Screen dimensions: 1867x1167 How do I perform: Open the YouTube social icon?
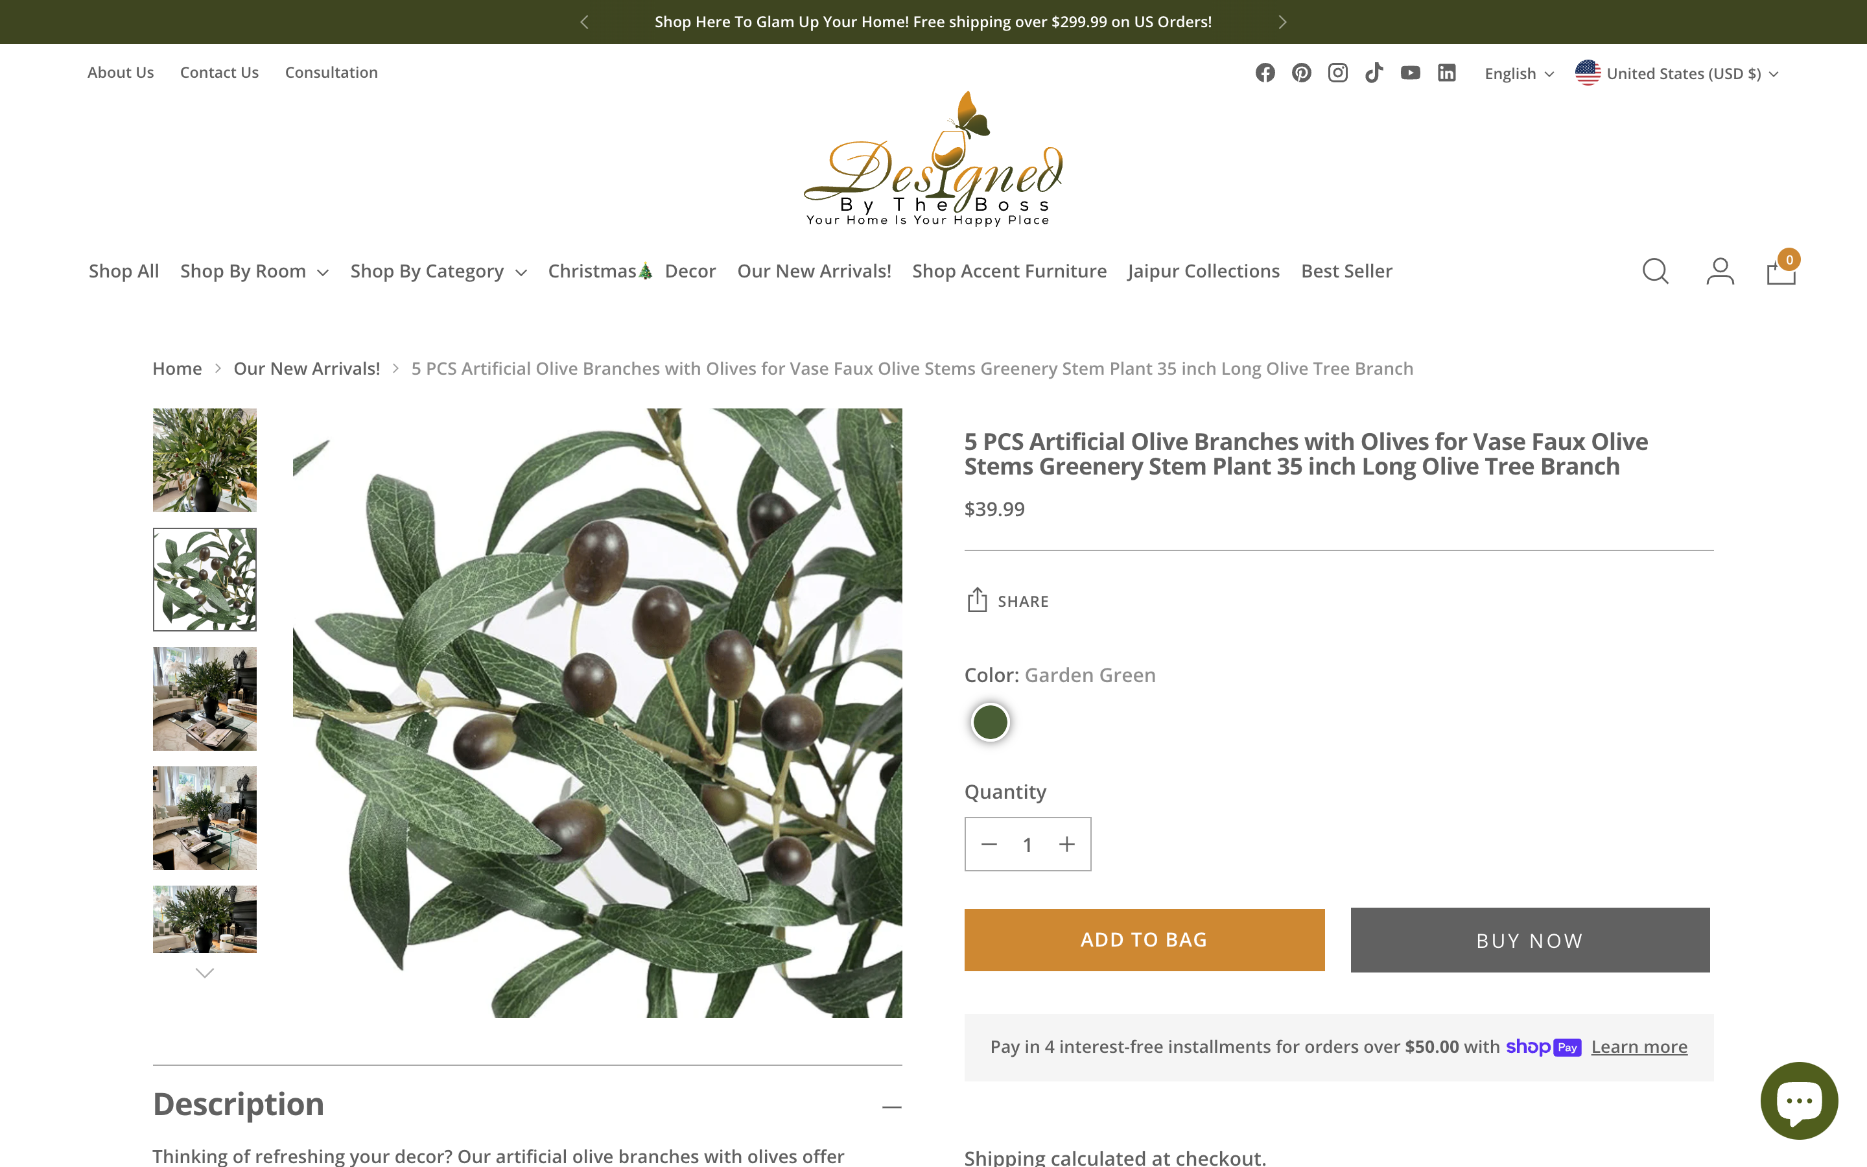click(1410, 73)
